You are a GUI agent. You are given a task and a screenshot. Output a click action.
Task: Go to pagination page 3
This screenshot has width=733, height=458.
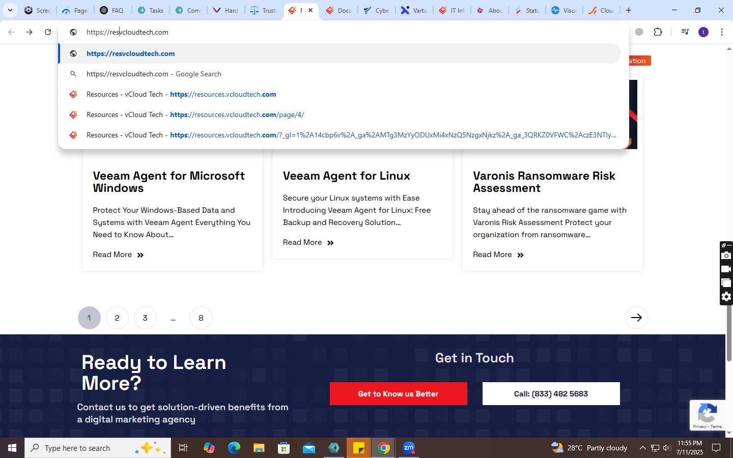[x=145, y=318]
